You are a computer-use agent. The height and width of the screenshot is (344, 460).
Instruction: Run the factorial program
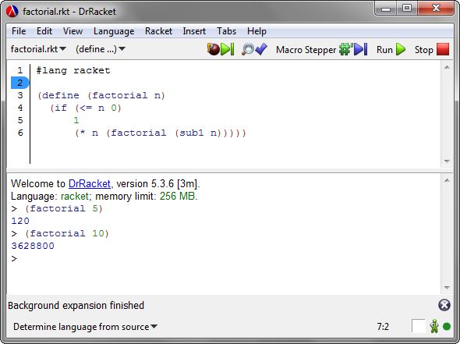pyautogui.click(x=391, y=49)
